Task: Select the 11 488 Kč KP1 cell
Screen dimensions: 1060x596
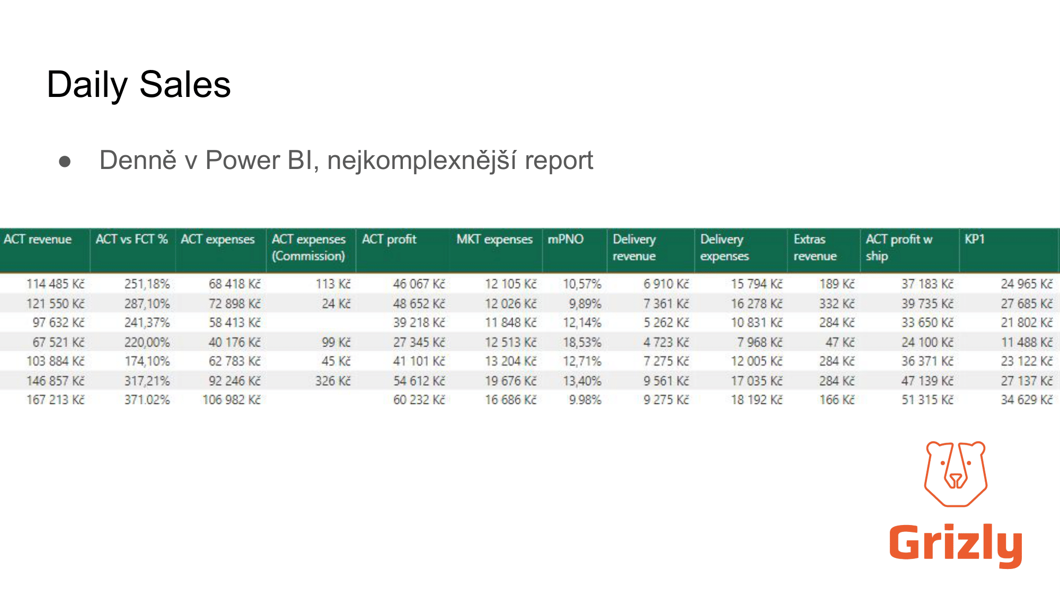Action: 1027,342
